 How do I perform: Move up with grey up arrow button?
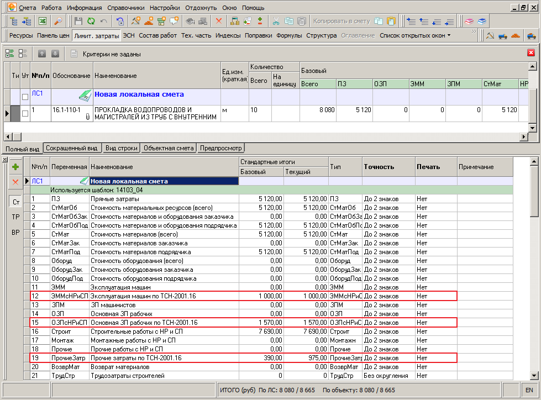coord(42,54)
